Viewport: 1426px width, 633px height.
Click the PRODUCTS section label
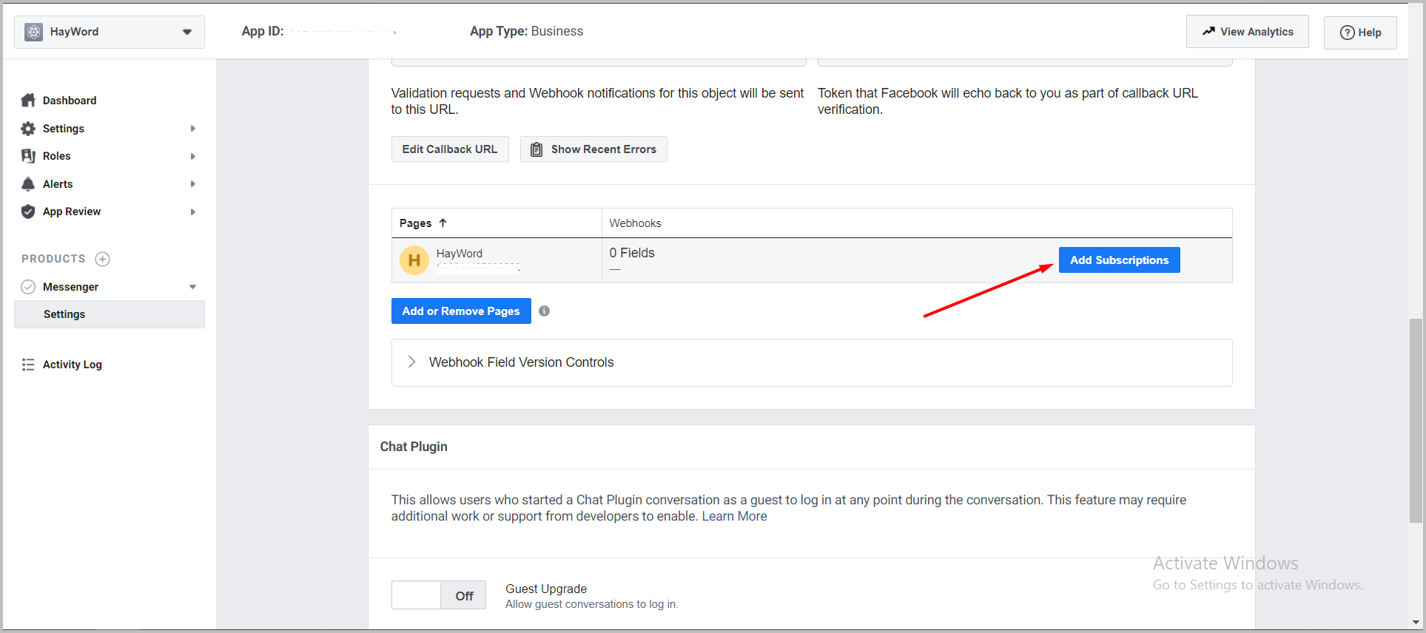coord(53,259)
